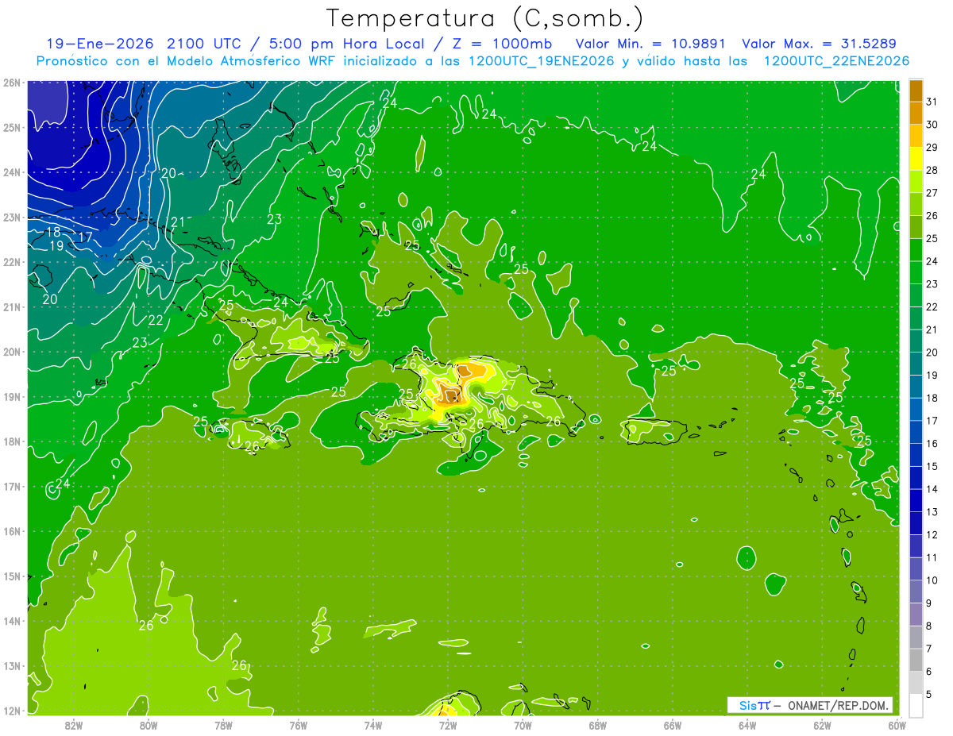Click the 22 contour label on the map
Screen dimensions: 953x736
tap(156, 320)
